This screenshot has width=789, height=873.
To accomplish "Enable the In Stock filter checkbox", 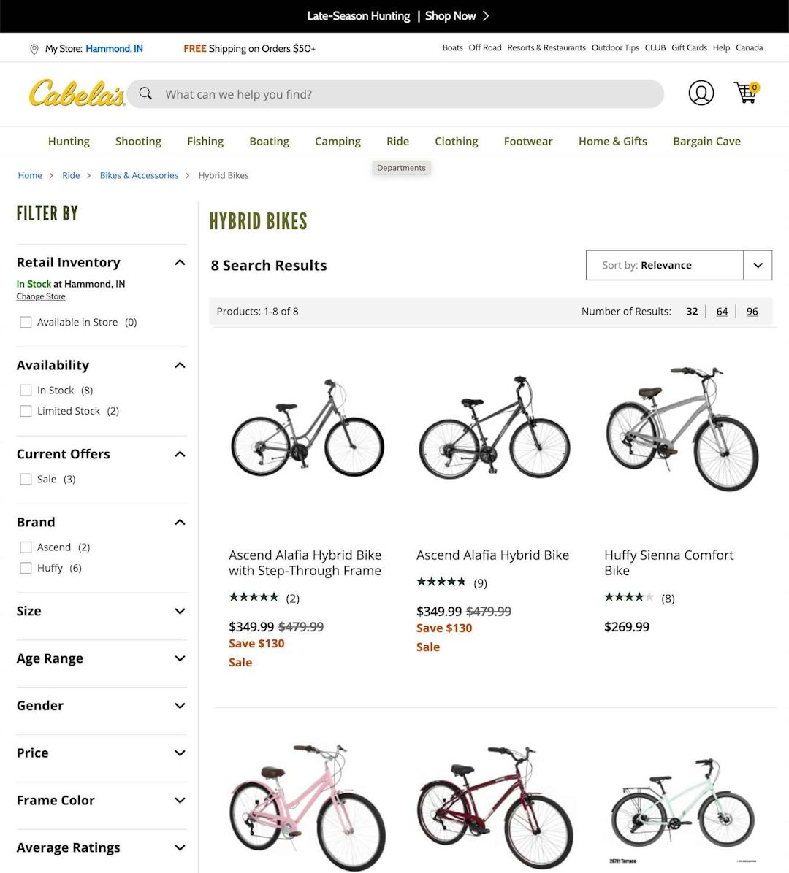I will pos(26,390).
